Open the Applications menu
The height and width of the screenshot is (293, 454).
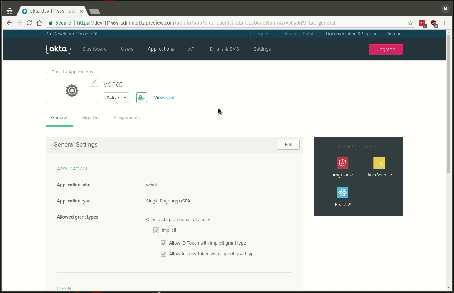point(161,49)
